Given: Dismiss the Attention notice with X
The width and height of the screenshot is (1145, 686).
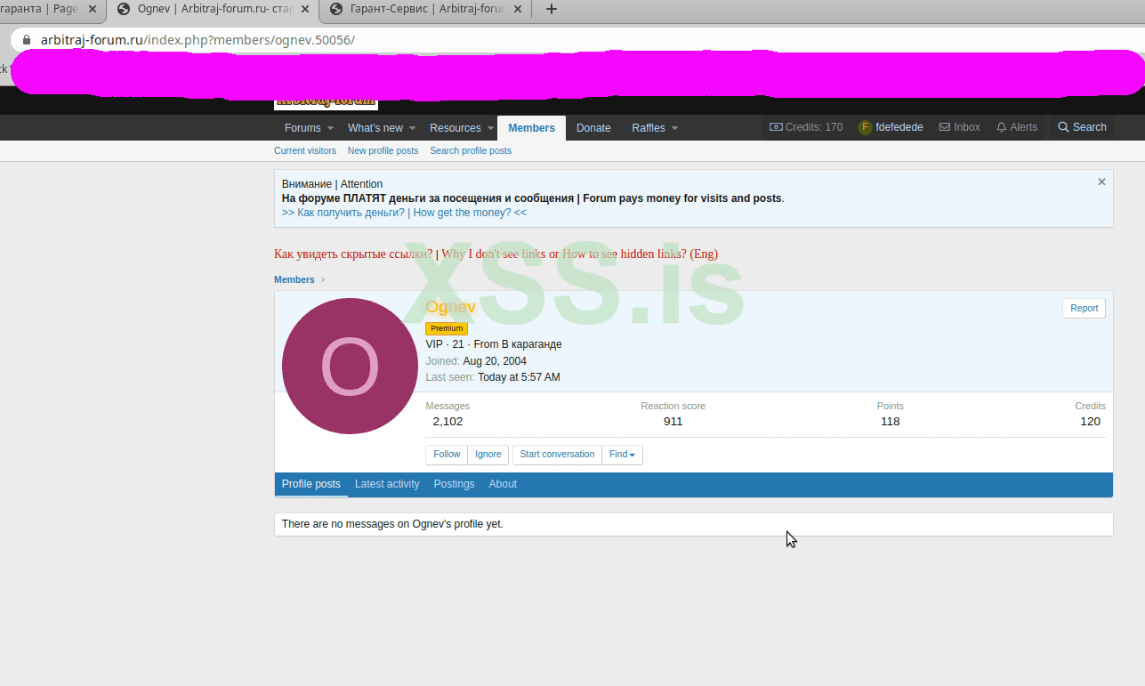Looking at the screenshot, I should [x=1101, y=182].
